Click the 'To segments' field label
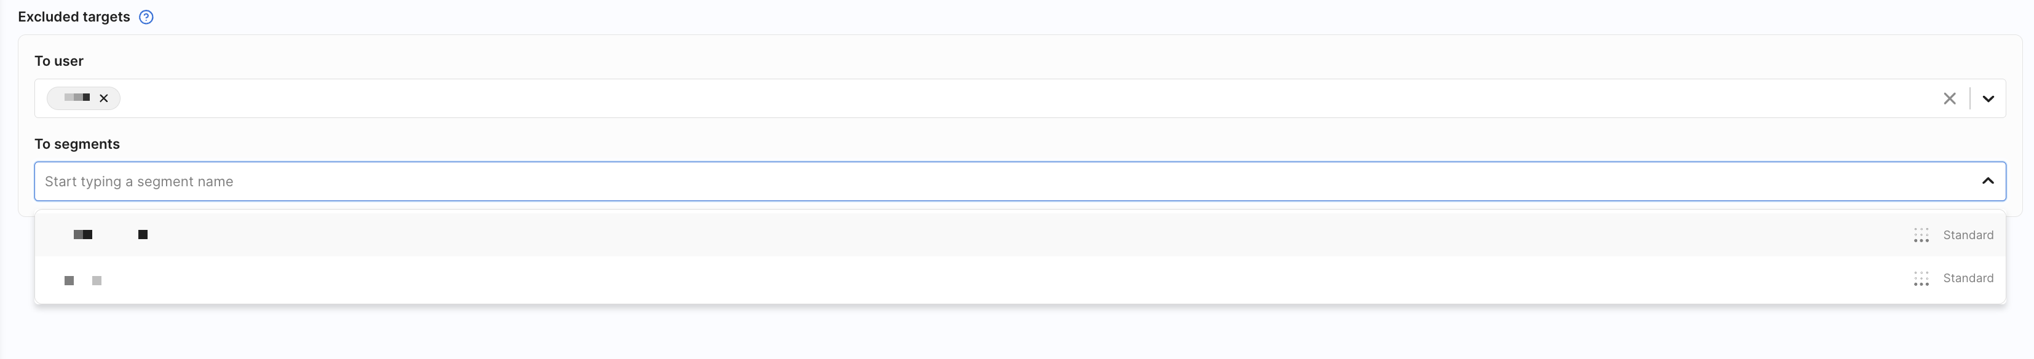Screen dimensions: 2034x359 tap(77, 144)
